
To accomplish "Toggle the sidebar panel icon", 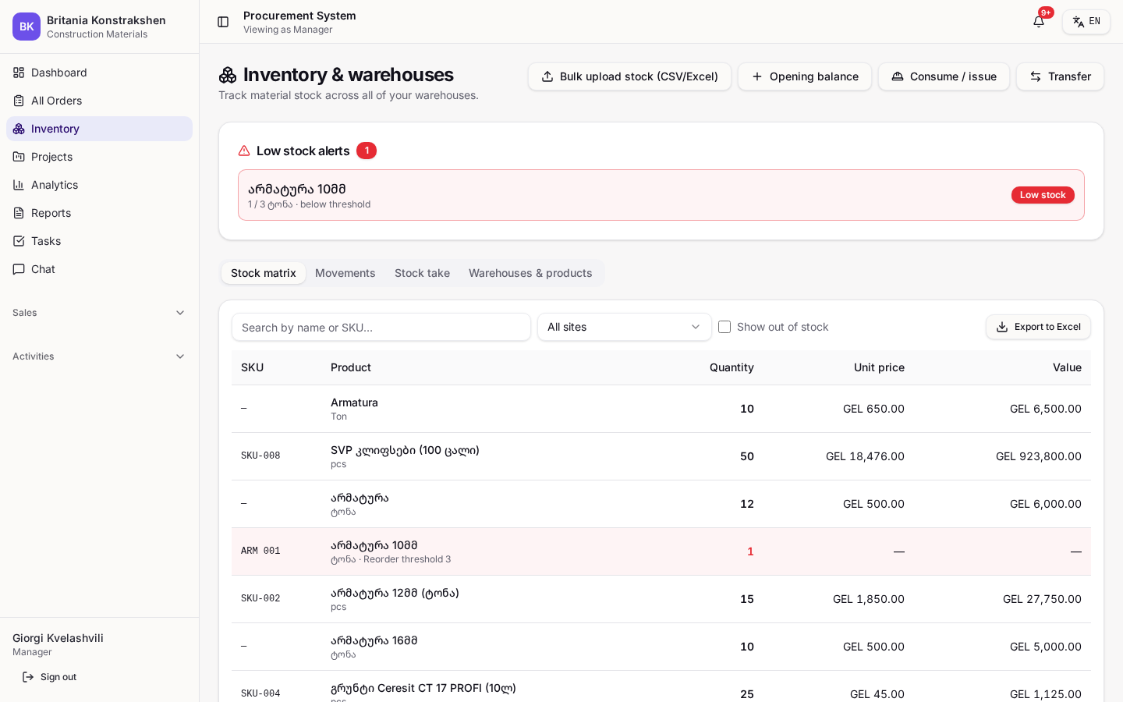I will click(223, 22).
